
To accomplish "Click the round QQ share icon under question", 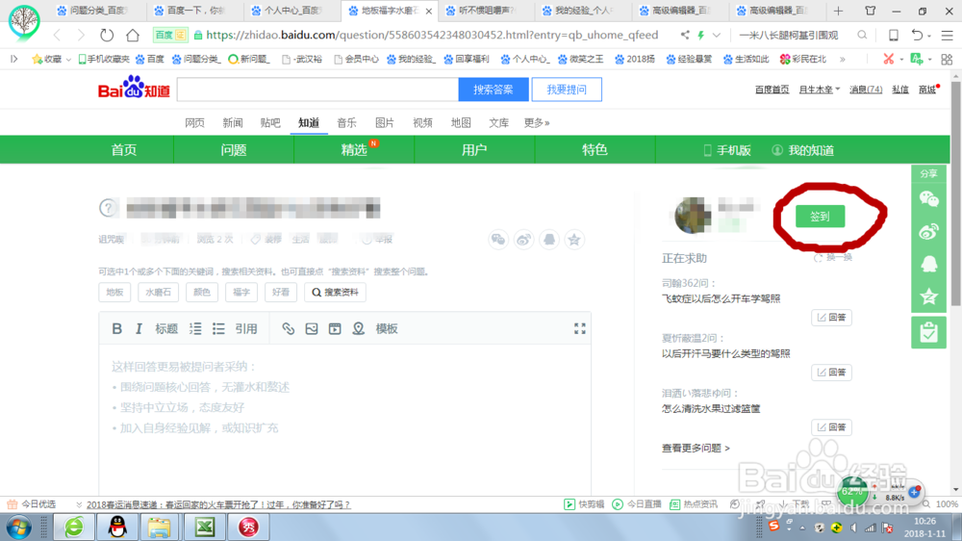I will click(x=549, y=240).
